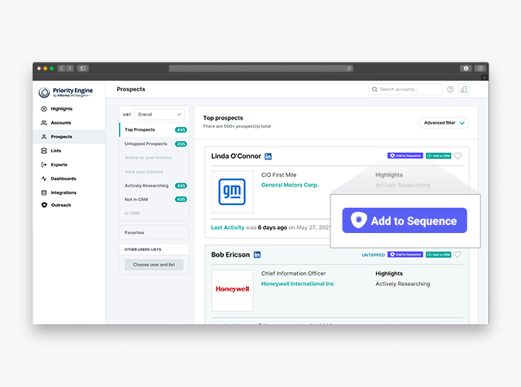Open General Motors Corp. link
521x387 pixels.
pyautogui.click(x=290, y=185)
